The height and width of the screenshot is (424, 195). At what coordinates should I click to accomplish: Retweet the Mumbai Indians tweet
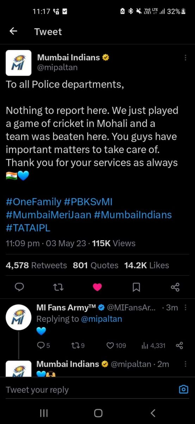click(x=58, y=287)
